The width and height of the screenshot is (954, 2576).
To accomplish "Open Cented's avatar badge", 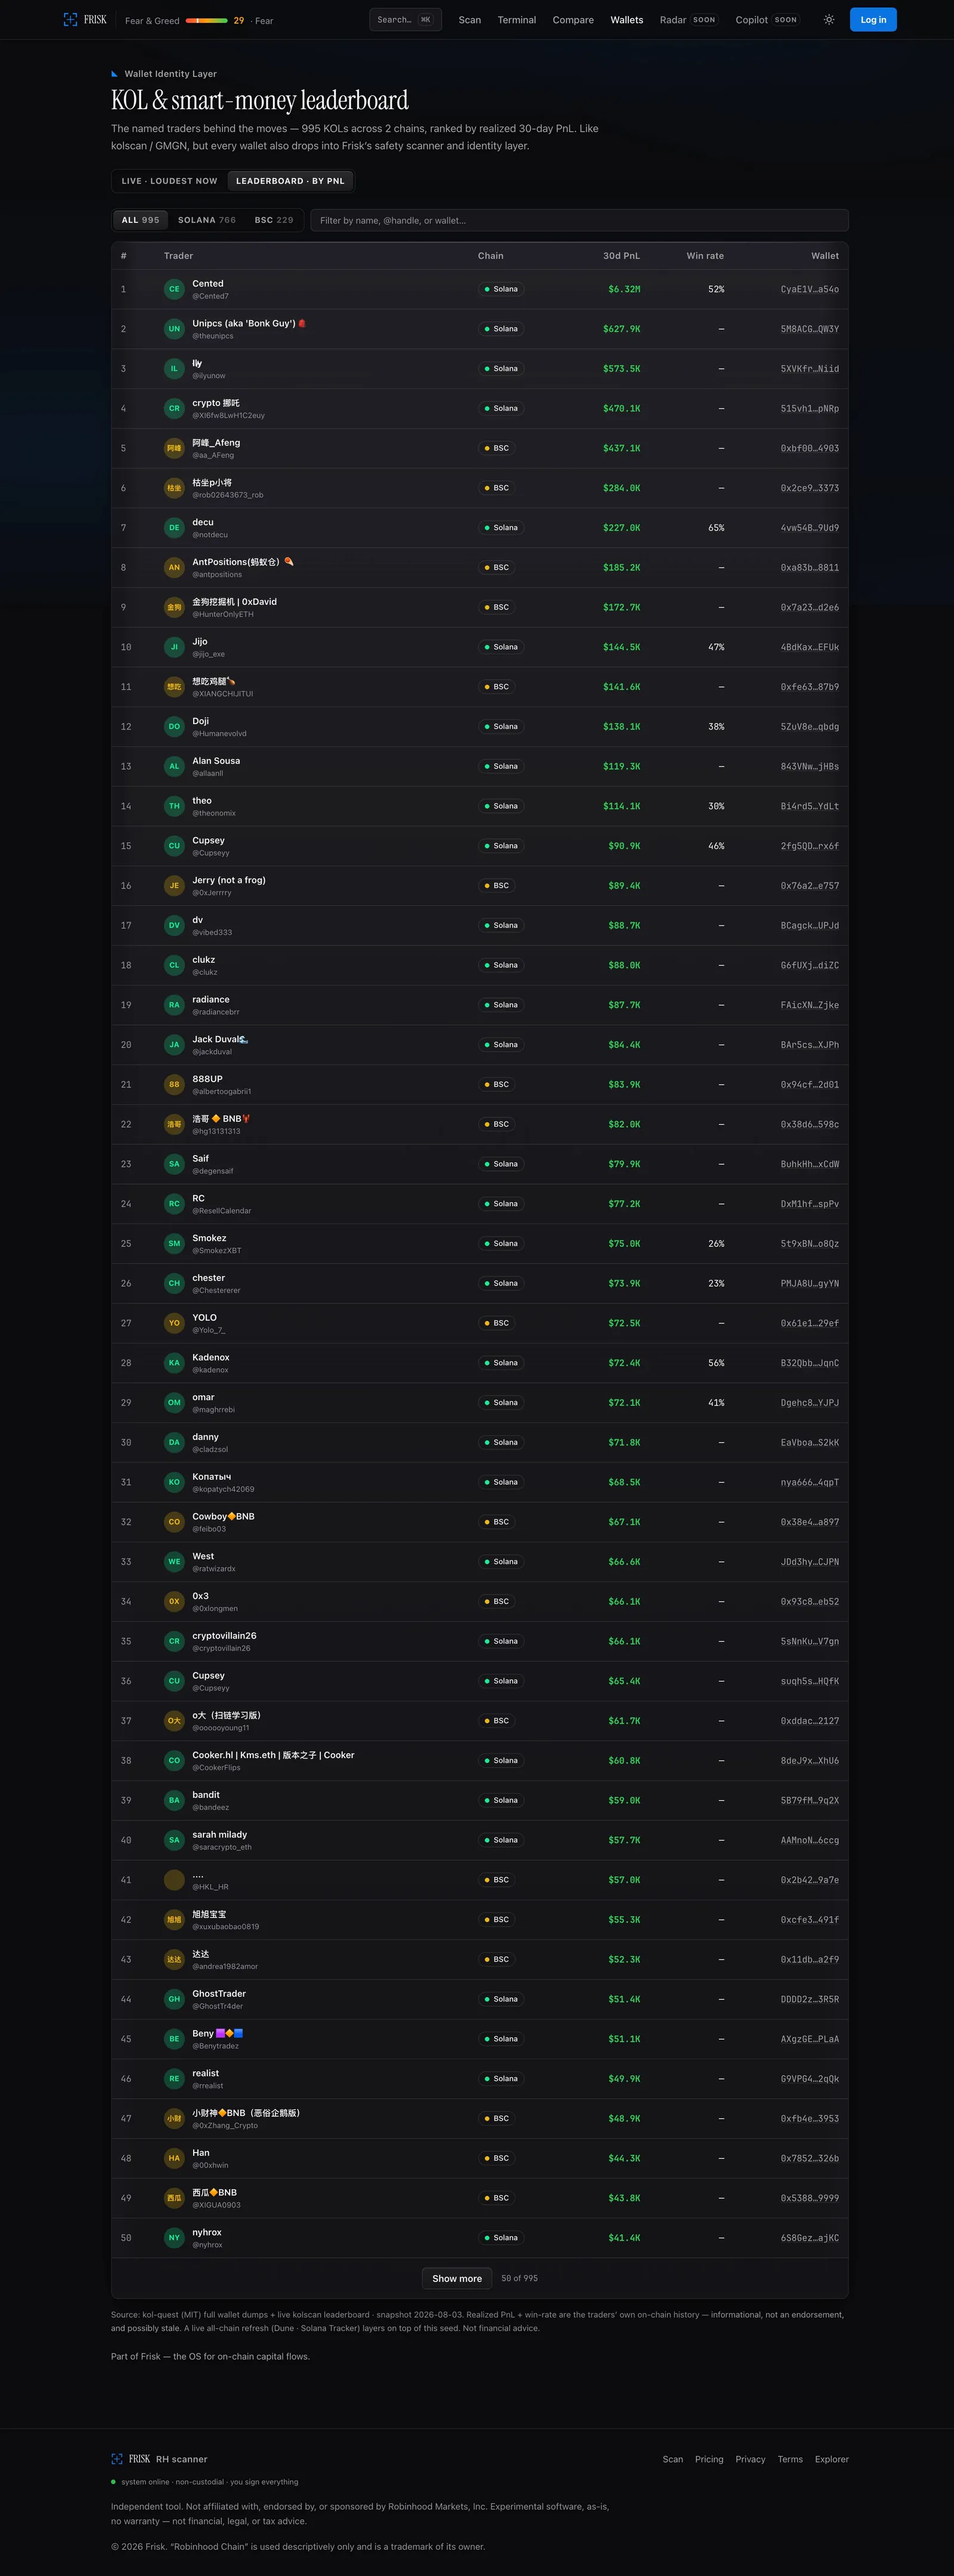I will point(174,289).
